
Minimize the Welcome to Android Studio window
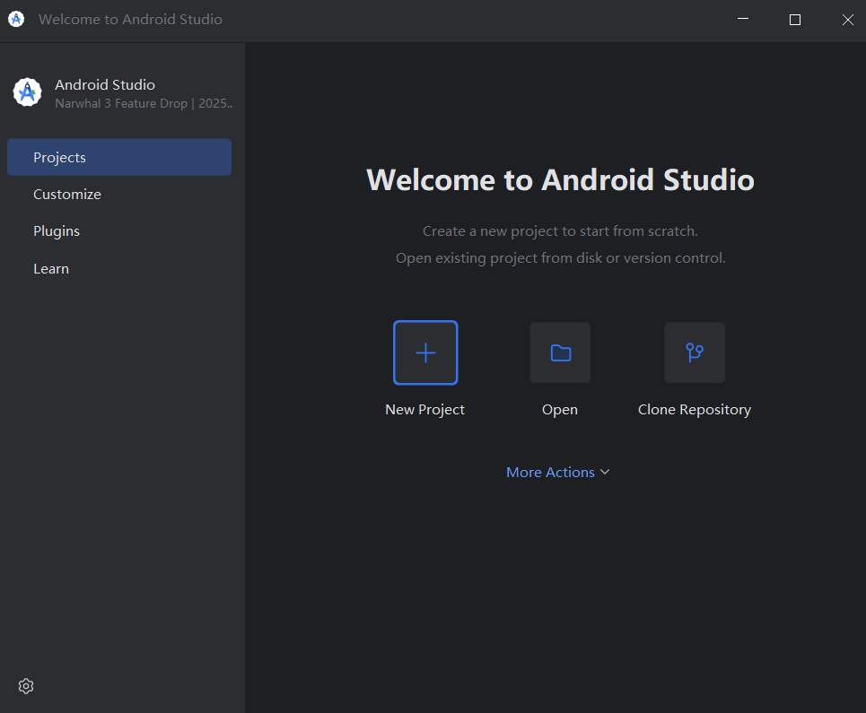(742, 19)
